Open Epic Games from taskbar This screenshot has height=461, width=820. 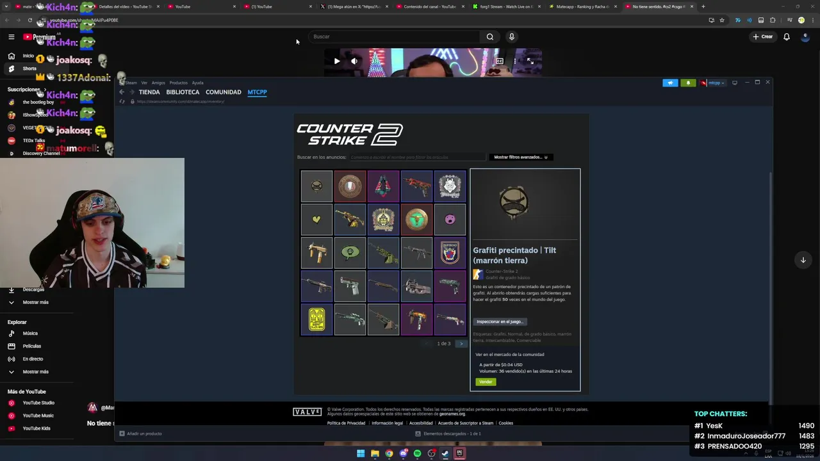coord(459,453)
